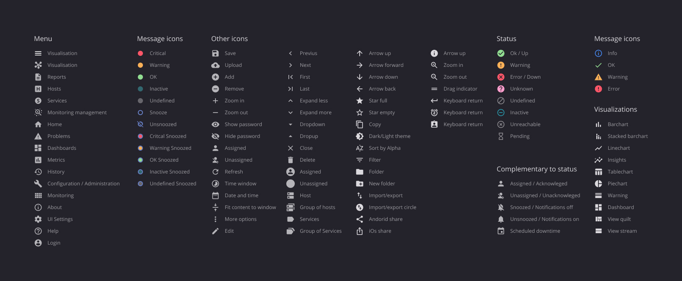Select the Scheduled downtime calendar icon
This screenshot has width=682, height=281.
point(501,231)
